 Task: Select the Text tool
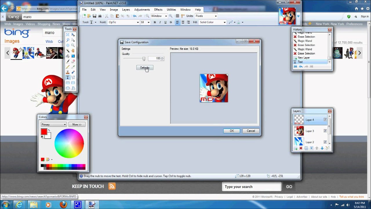coord(68,77)
